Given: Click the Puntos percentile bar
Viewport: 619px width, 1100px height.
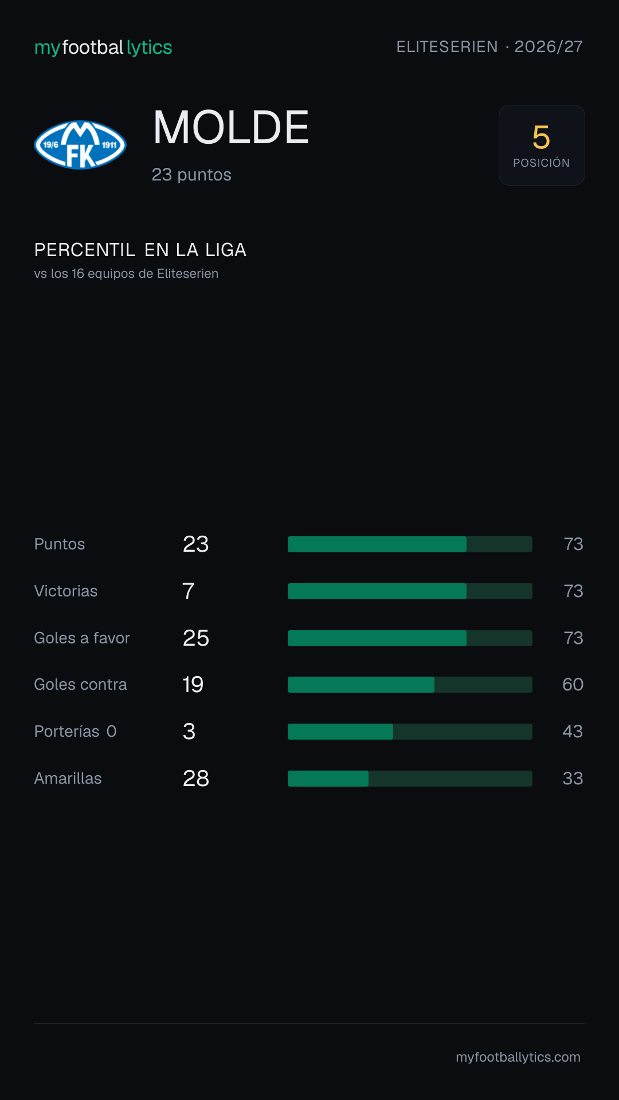Looking at the screenshot, I should pyautogui.click(x=410, y=544).
